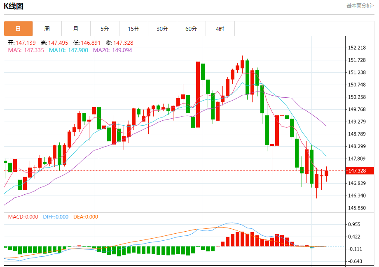
Task: Click the red 147.328 current price tag
Action: coord(360,170)
